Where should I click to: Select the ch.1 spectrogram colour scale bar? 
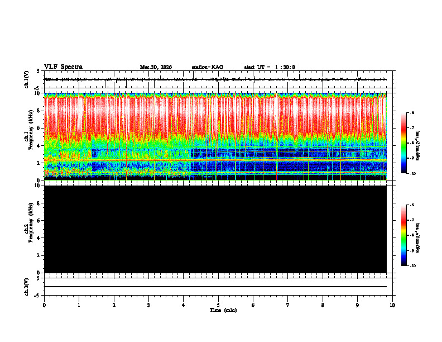tap(404, 143)
